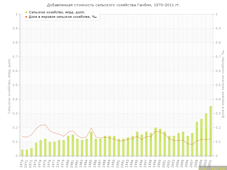Click the orange legend marker for Доля

(x=26, y=17)
